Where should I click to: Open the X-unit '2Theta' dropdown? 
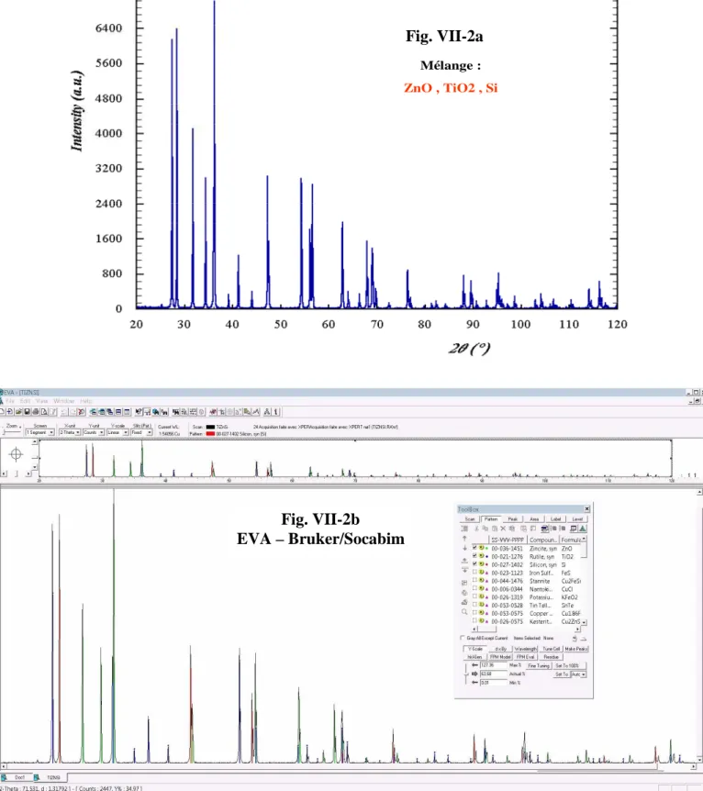78,432
